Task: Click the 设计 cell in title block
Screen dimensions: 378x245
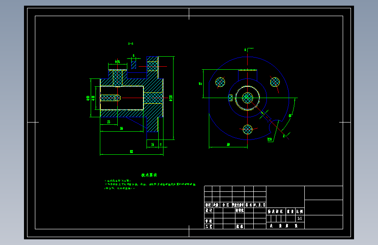Action: coord(209,210)
